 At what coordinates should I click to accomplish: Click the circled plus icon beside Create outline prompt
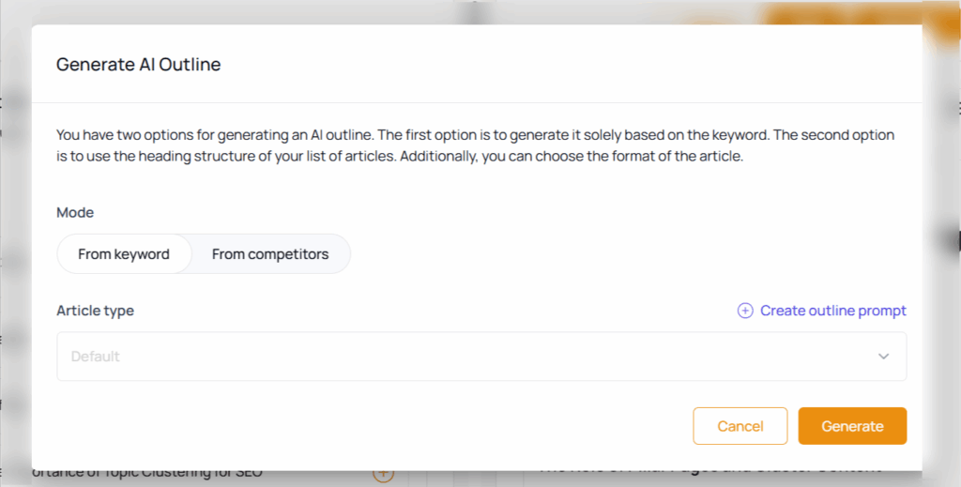point(744,311)
